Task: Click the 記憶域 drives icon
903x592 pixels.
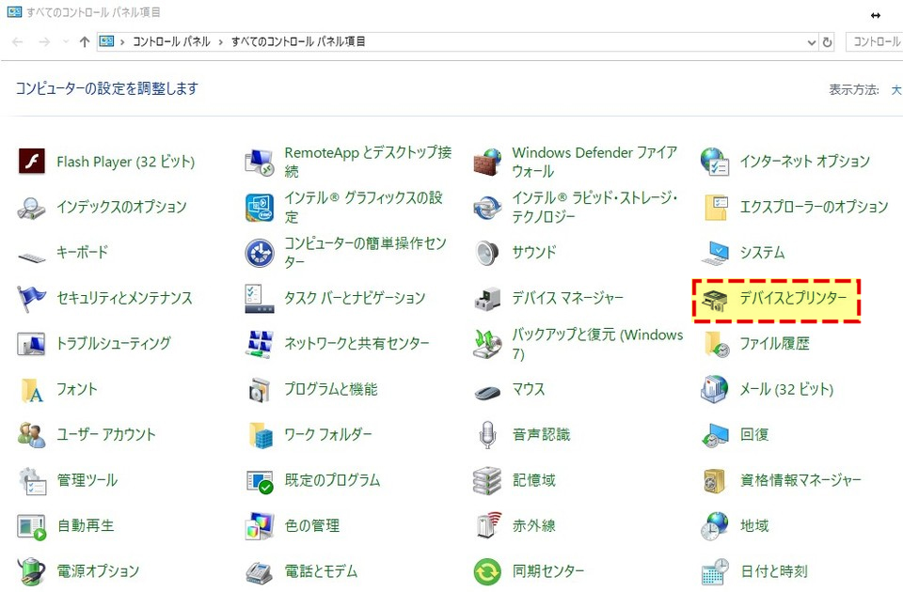Action: [487, 480]
